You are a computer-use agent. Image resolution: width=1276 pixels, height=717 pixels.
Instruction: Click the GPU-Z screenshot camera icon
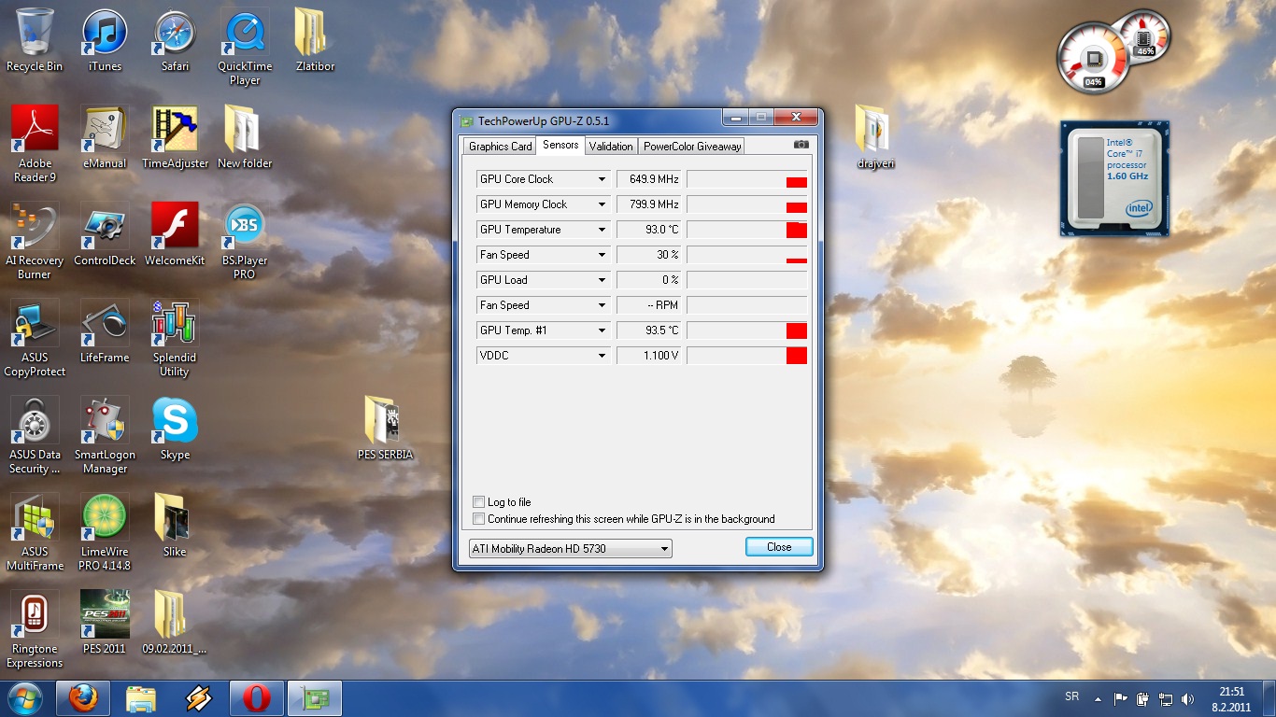pos(801,145)
